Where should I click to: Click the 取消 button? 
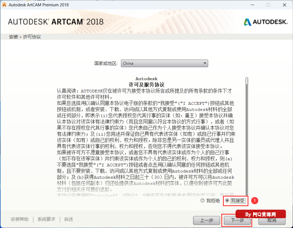pyautogui.click(x=272, y=220)
